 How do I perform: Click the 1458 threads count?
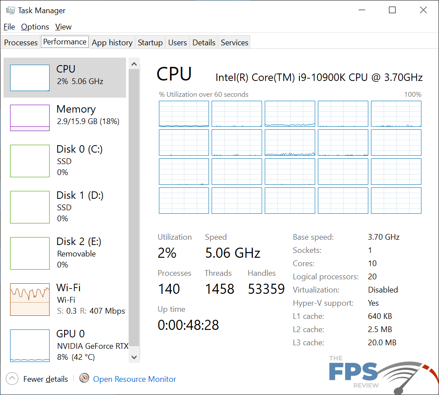point(219,289)
